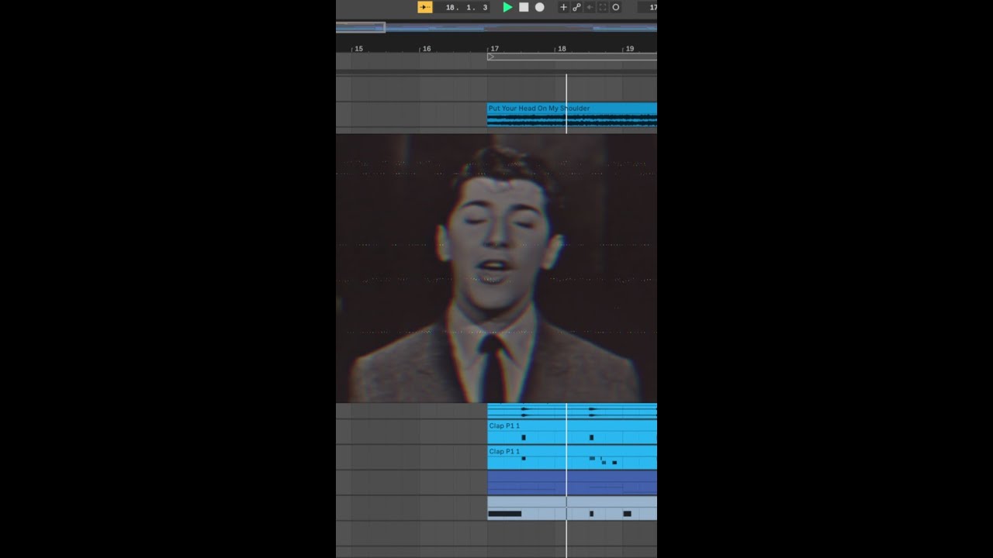Viewport: 993px width, 558px height.
Task: Select the light gray-blue MIDI clip
Action: point(572,508)
